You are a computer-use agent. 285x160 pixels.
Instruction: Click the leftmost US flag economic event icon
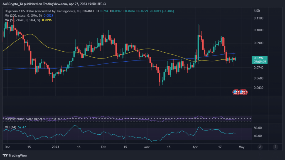tap(235, 92)
